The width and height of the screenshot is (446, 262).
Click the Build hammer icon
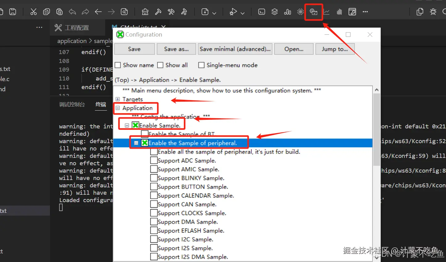tap(158, 12)
